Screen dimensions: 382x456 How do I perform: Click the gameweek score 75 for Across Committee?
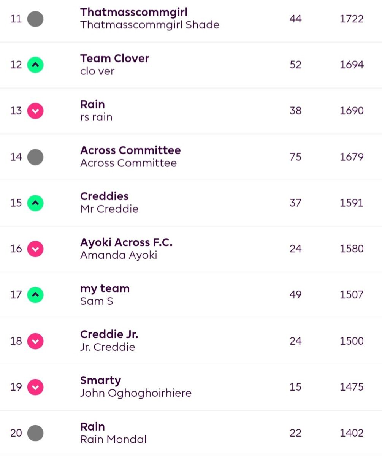[295, 157]
